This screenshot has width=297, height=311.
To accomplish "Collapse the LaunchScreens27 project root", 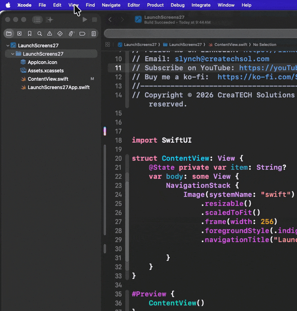I will coord(8,46).
